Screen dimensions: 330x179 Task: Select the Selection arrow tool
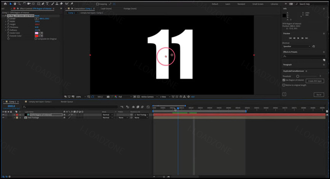coord(11,4)
